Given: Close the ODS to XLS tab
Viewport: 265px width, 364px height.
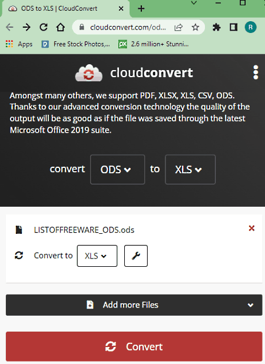Looking at the screenshot, I should click(121, 9).
